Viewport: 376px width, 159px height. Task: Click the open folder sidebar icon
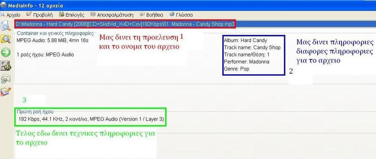[6, 39]
